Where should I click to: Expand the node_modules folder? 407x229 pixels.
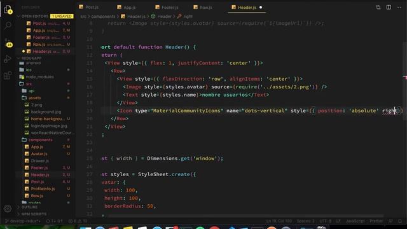(x=39, y=77)
